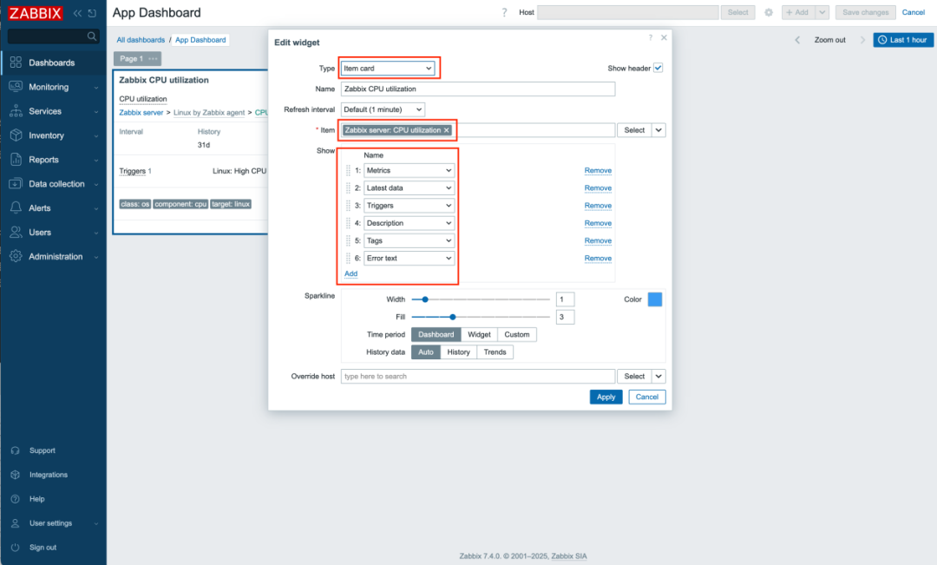The height and width of the screenshot is (565, 937).
Task: Go to All dashboards breadcrumb
Action: coord(141,40)
